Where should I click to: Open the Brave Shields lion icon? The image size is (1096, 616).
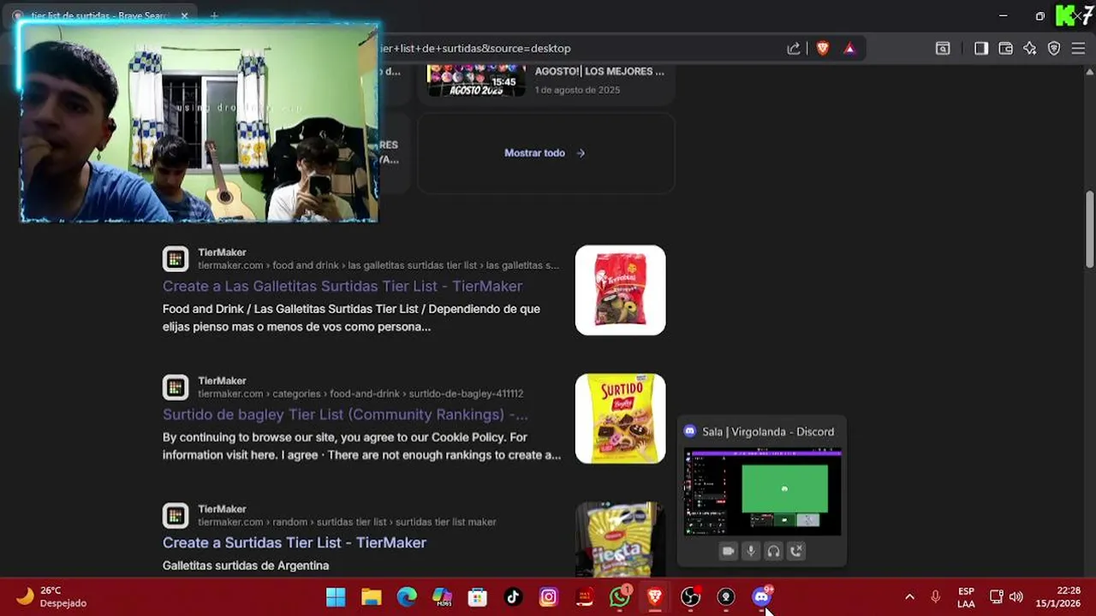(x=823, y=49)
